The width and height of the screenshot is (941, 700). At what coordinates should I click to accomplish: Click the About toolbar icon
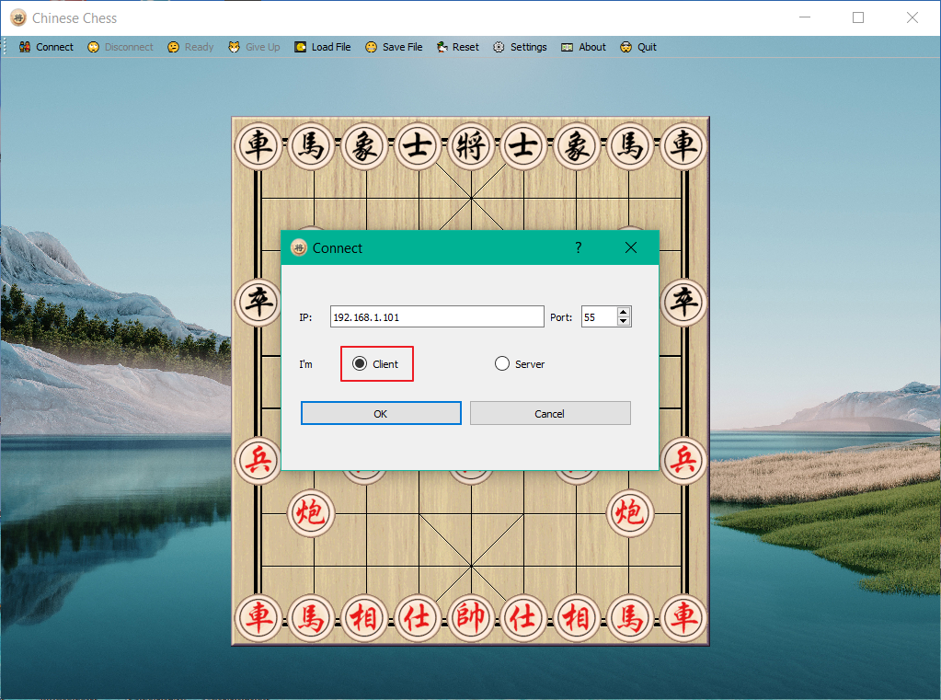click(x=568, y=47)
